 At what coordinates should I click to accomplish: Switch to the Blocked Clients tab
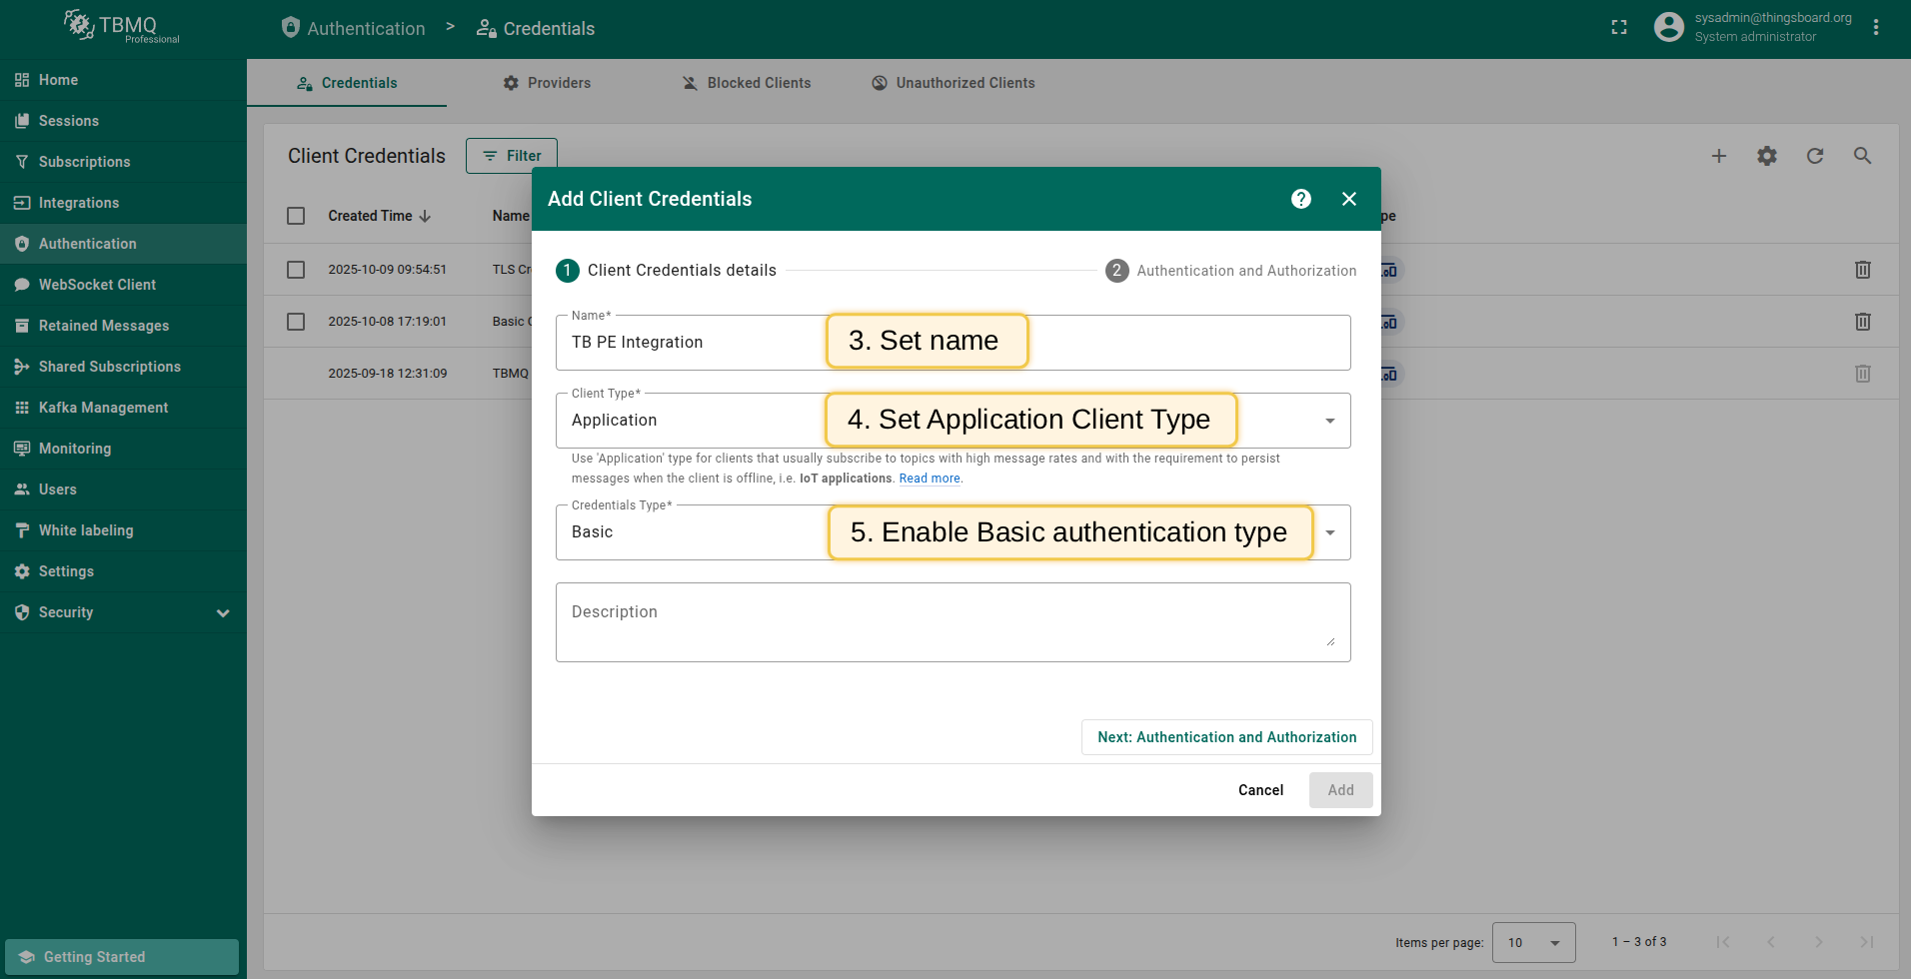click(746, 83)
